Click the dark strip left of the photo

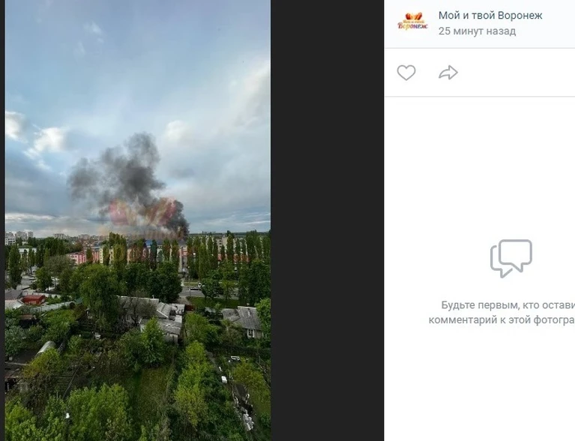click(2, 220)
